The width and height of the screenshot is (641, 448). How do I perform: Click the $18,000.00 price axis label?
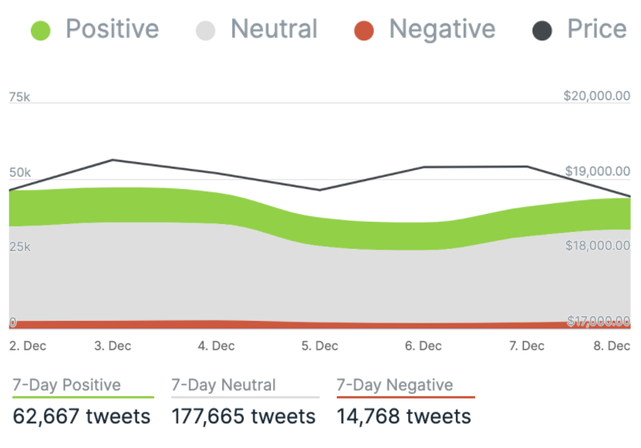point(596,246)
